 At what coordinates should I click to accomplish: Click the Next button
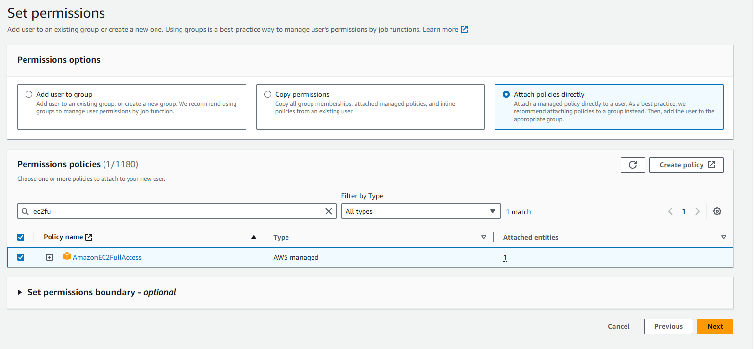[x=715, y=326]
